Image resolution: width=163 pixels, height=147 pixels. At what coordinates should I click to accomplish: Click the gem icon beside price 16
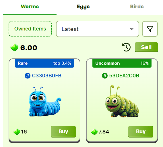coord(17,132)
